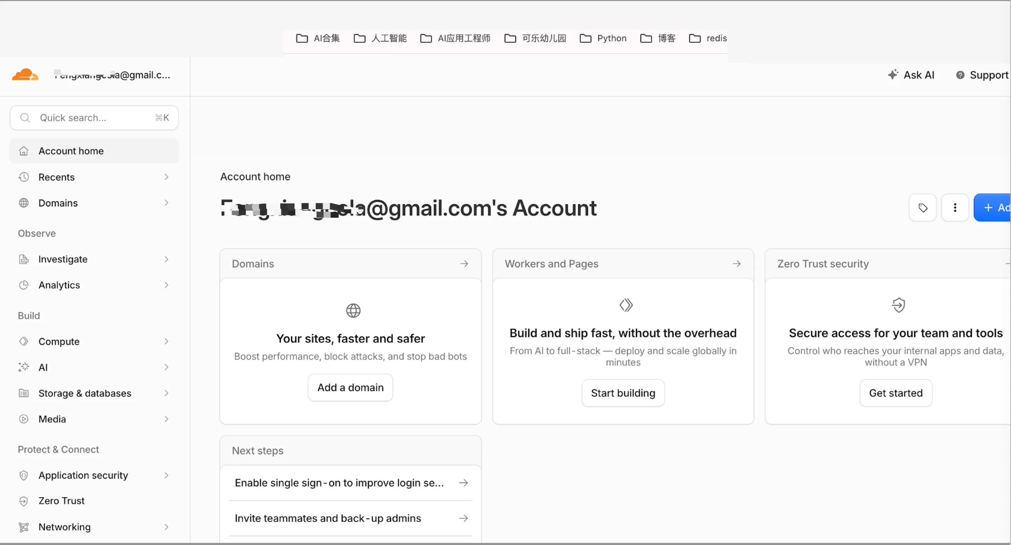Click the AI sparkles icon in sidebar
The width and height of the screenshot is (1011, 545).
24,367
